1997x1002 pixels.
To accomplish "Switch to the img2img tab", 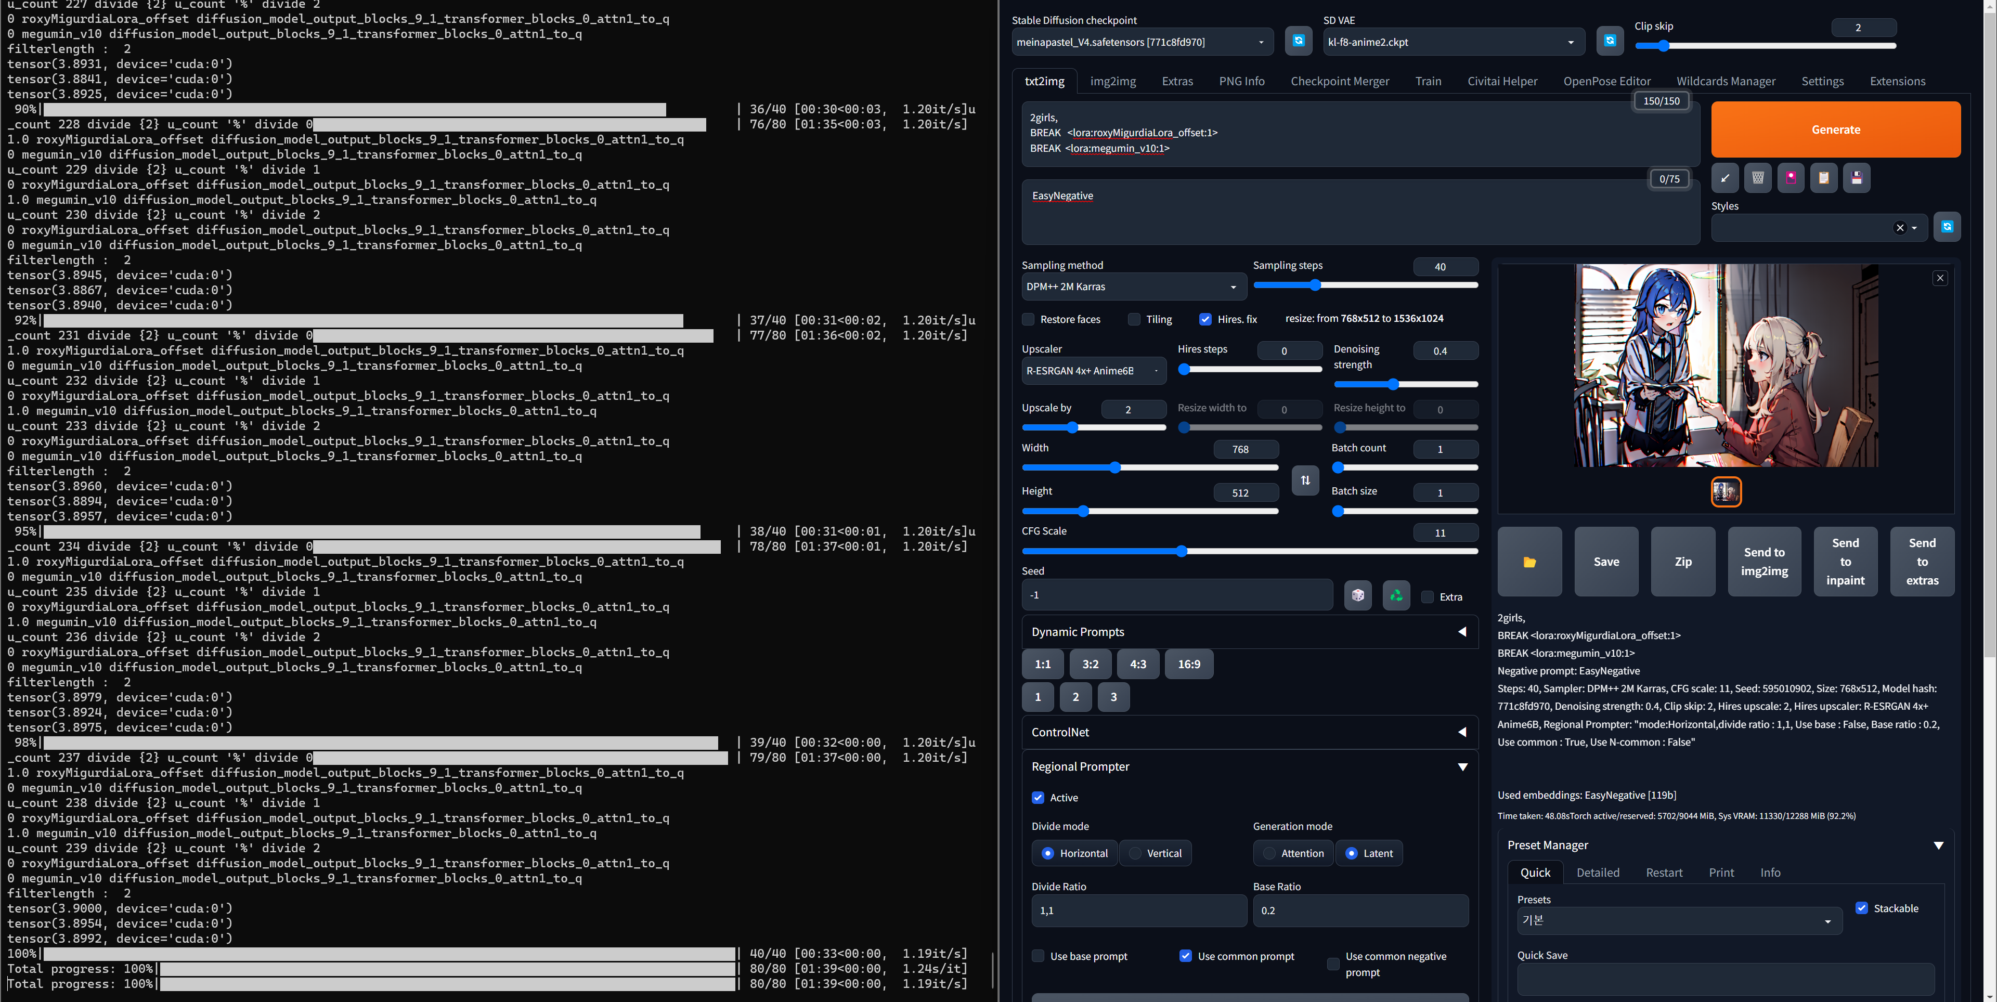I will (1112, 81).
